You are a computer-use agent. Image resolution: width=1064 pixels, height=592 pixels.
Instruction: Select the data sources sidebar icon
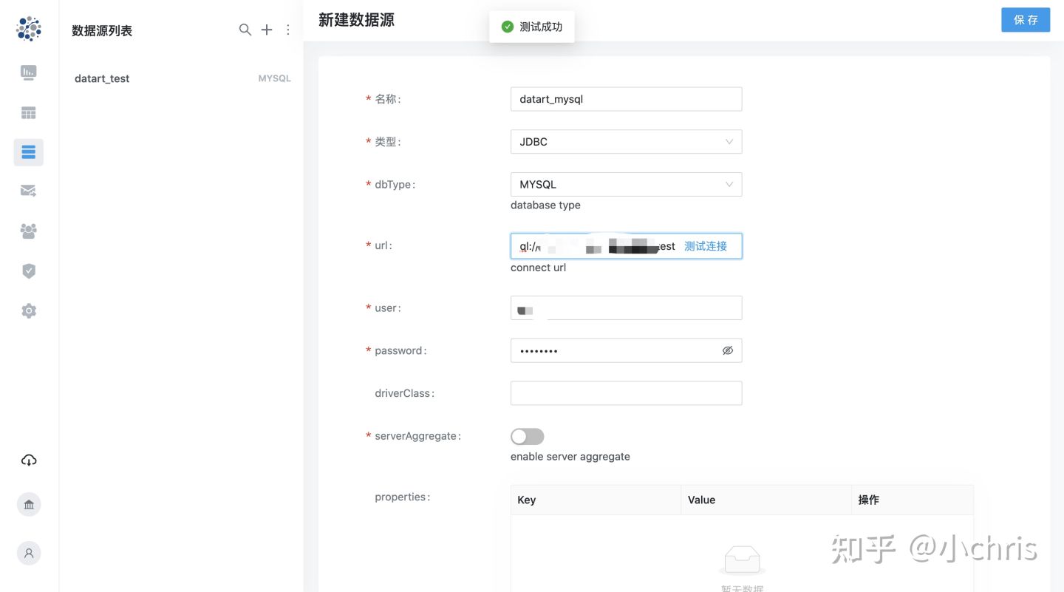coord(29,152)
